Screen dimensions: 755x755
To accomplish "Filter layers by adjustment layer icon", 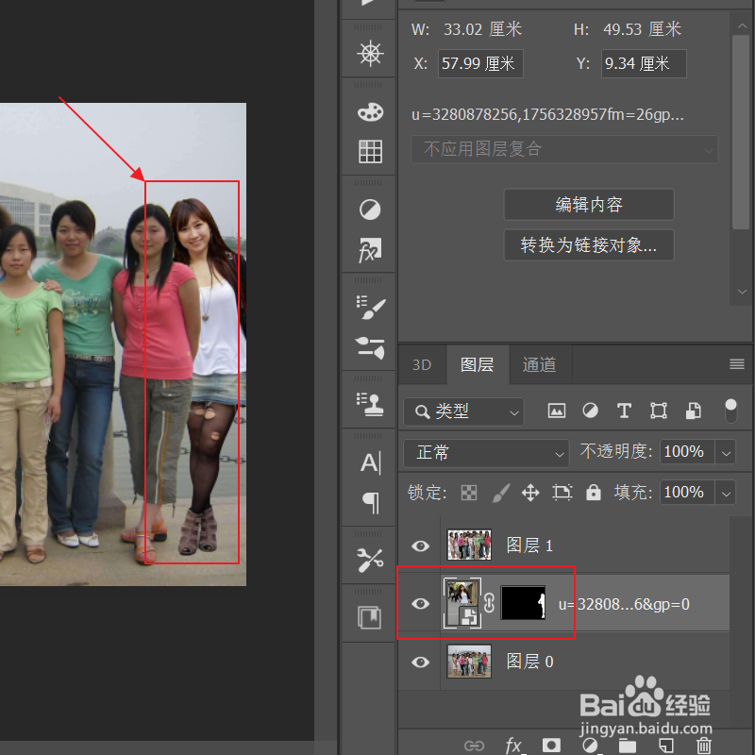I will click(x=590, y=411).
